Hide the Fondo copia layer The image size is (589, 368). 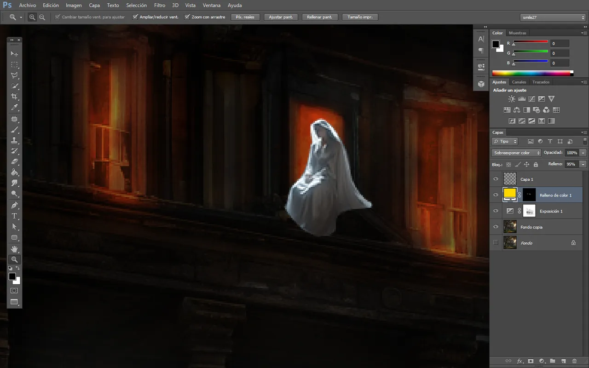(x=496, y=227)
